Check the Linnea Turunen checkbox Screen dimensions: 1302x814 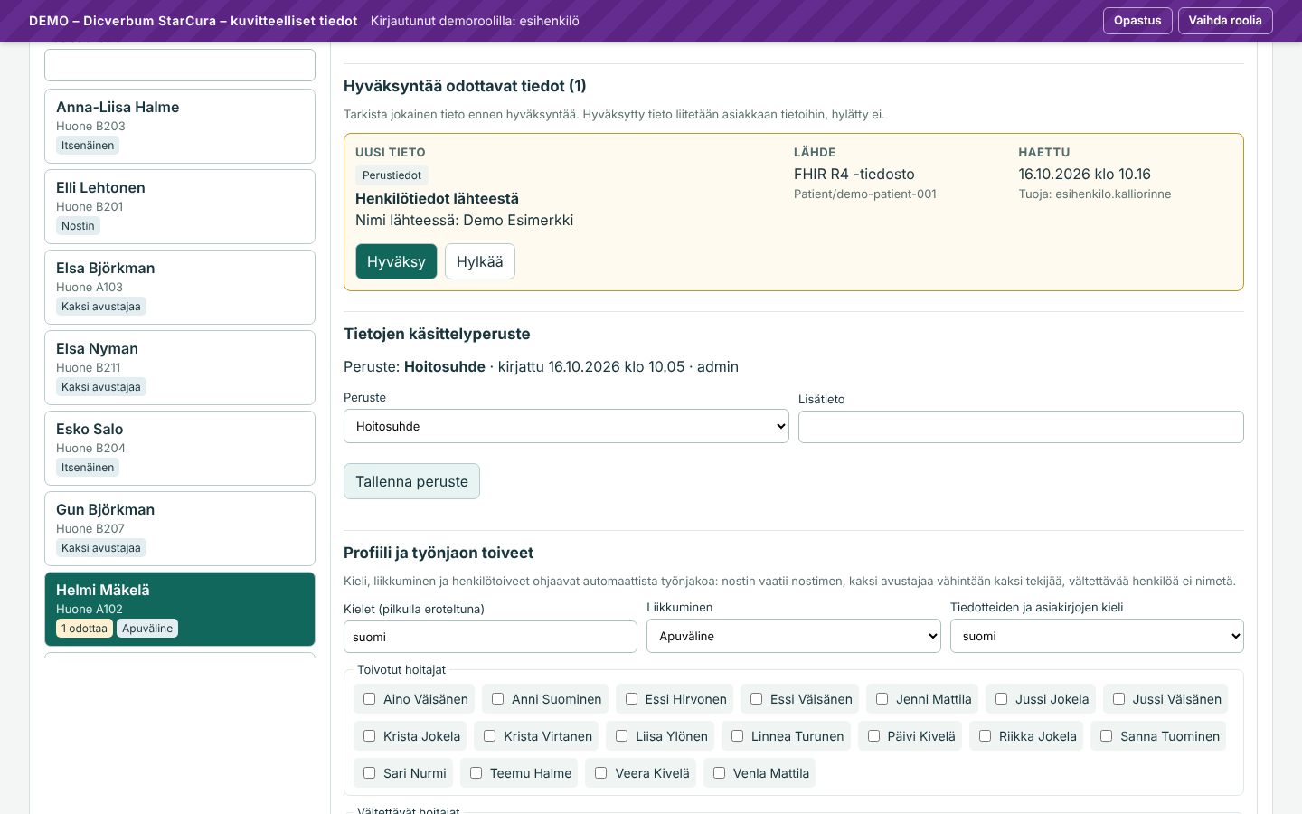[737, 736]
